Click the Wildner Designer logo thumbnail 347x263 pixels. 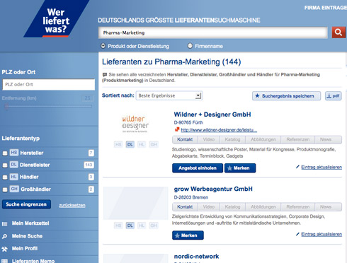pos(135,124)
